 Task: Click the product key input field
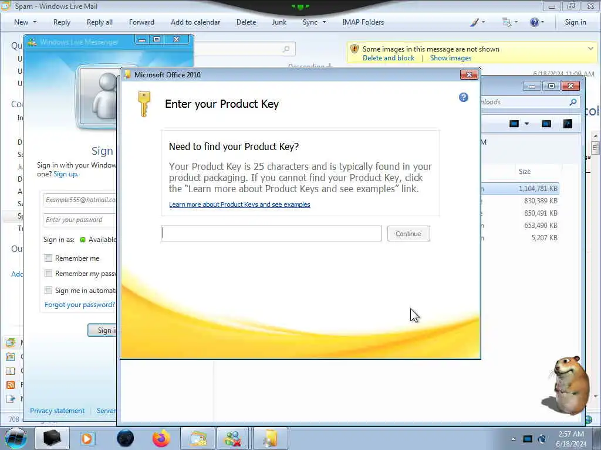click(x=271, y=233)
